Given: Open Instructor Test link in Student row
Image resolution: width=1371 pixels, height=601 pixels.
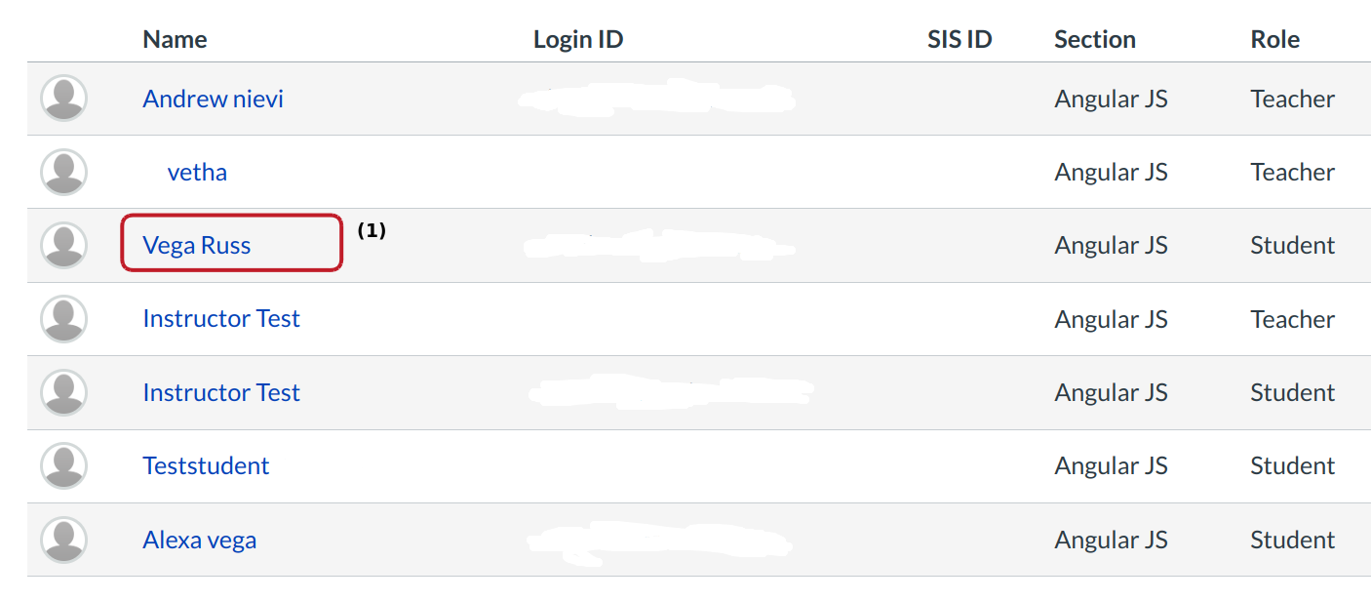Looking at the screenshot, I should coord(220,392).
